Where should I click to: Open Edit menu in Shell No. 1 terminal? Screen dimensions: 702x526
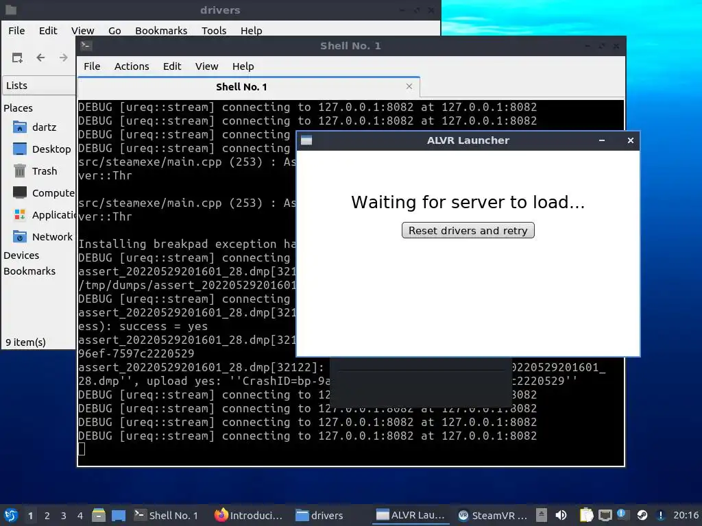(x=172, y=66)
